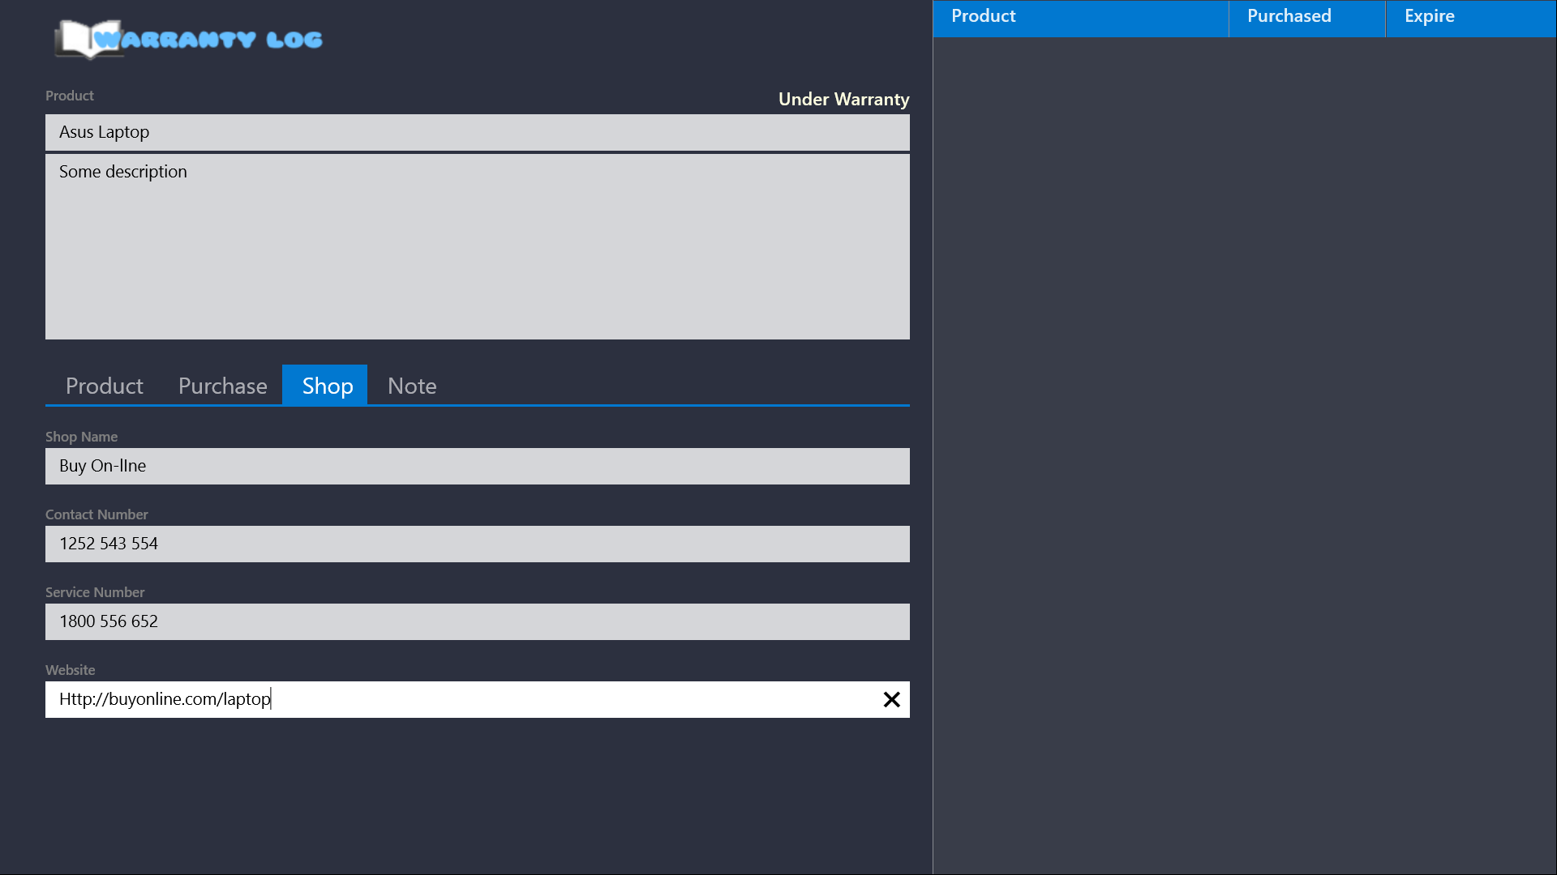Open the Purchase tab
Image resolution: width=1557 pixels, height=875 pixels.
tap(222, 386)
